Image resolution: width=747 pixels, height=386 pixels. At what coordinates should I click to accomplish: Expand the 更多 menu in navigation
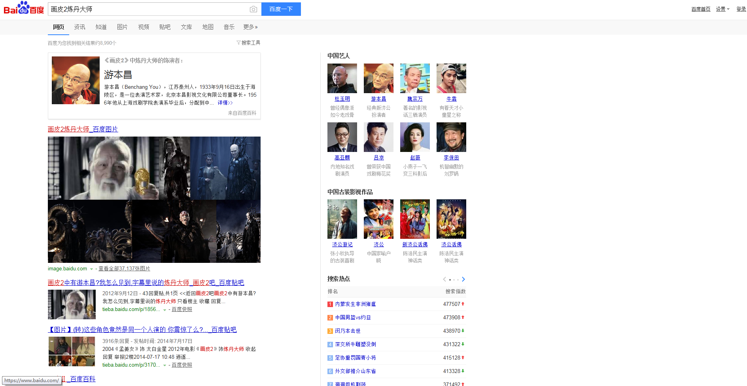[250, 27]
